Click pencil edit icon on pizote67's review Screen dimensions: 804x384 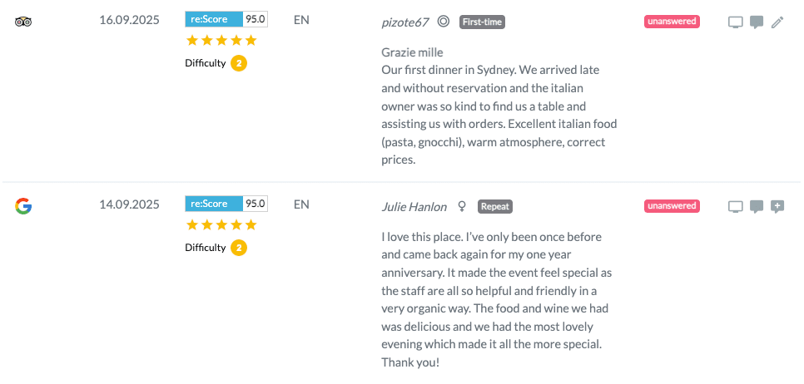tap(777, 22)
